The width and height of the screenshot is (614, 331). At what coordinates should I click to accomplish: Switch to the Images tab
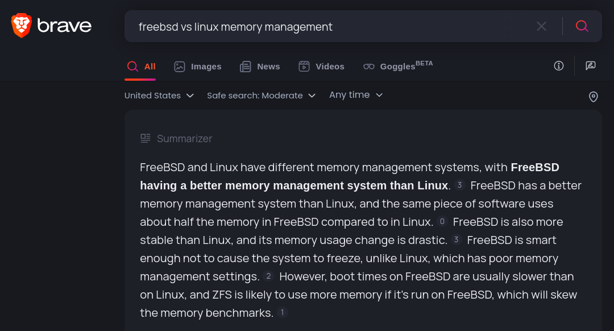(198, 67)
